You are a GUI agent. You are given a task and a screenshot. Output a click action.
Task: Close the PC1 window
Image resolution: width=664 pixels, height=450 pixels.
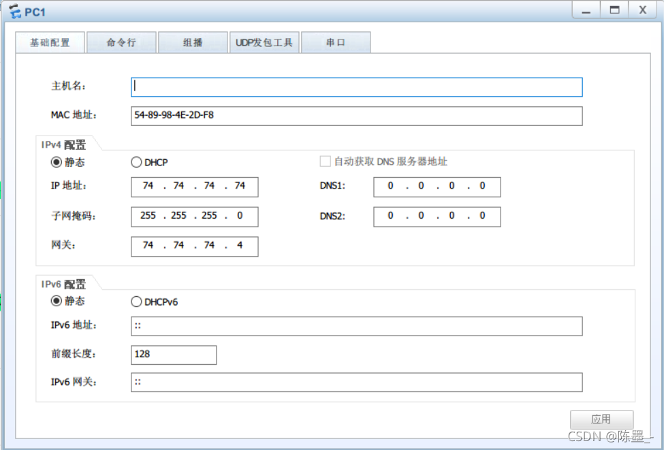(x=643, y=10)
